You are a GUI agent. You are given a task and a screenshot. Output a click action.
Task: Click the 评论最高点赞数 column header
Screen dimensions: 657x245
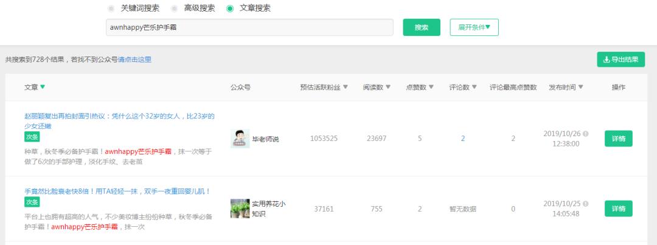513,87
